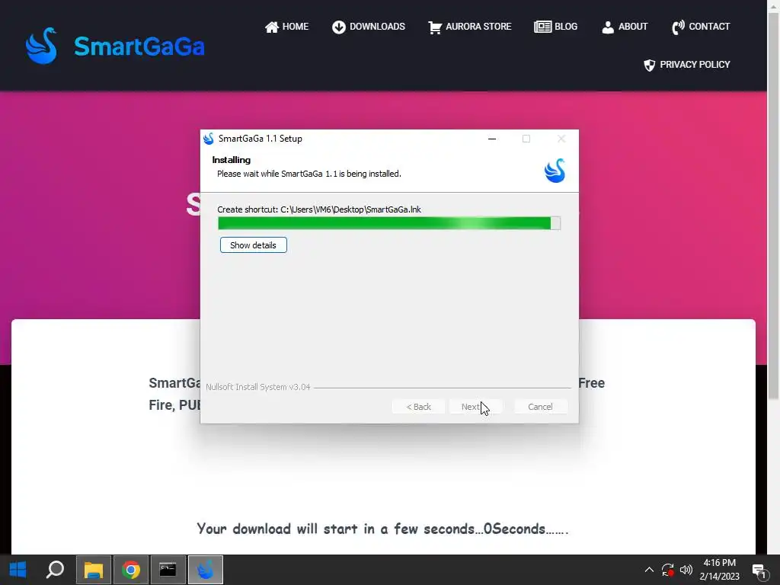Click the swan icon in setup title bar
Screen dimensions: 780x585
(209, 139)
